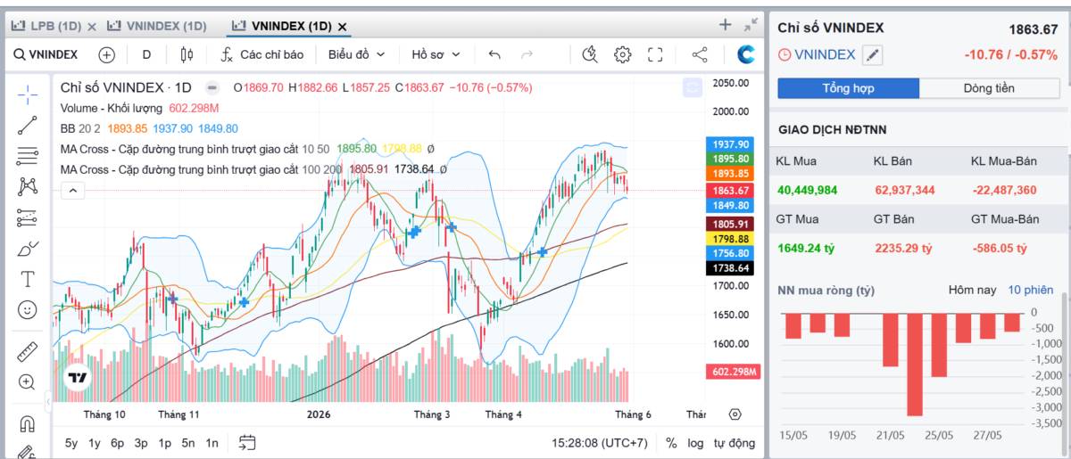
Task: Activate the ruler measure tool
Action: (27, 351)
